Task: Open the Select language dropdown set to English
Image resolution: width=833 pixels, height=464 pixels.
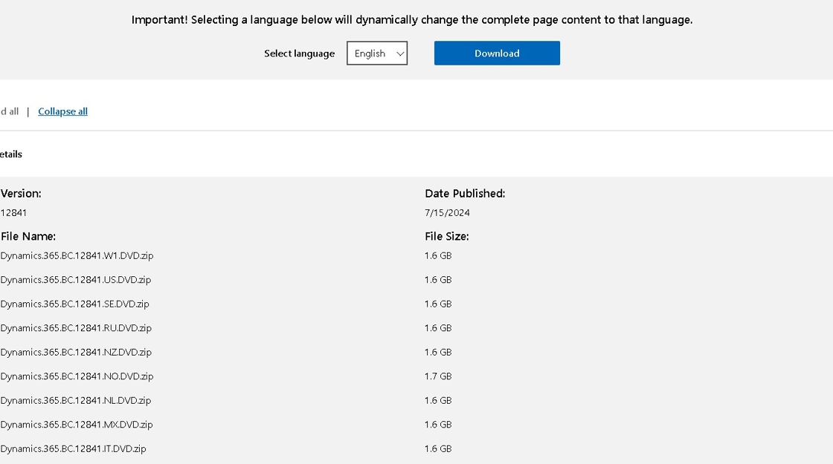Action: [376, 53]
